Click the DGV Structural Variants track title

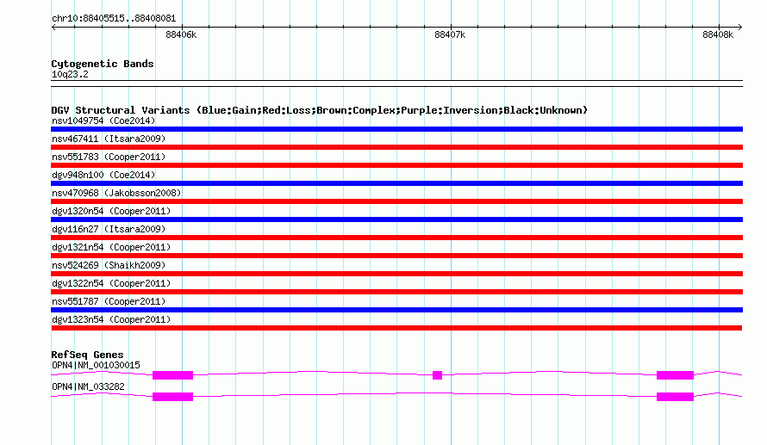pos(320,110)
